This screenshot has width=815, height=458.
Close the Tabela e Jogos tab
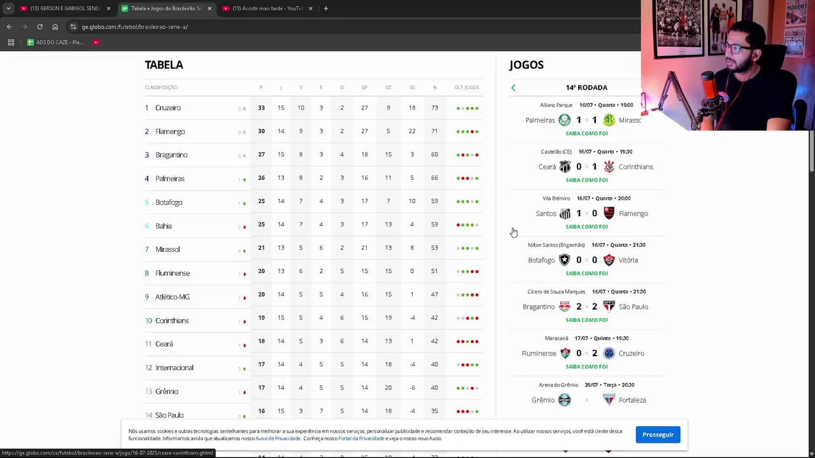[209, 8]
